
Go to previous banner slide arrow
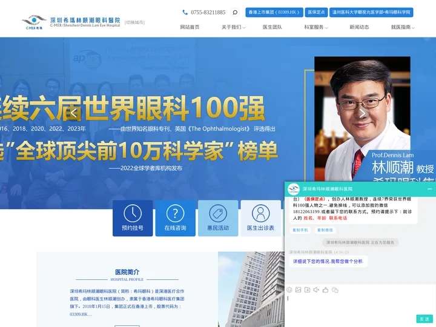[74, 113]
